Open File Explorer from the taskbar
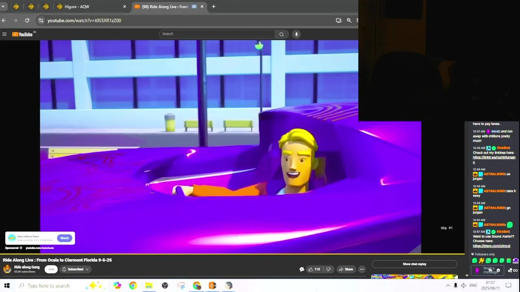 [149, 286]
